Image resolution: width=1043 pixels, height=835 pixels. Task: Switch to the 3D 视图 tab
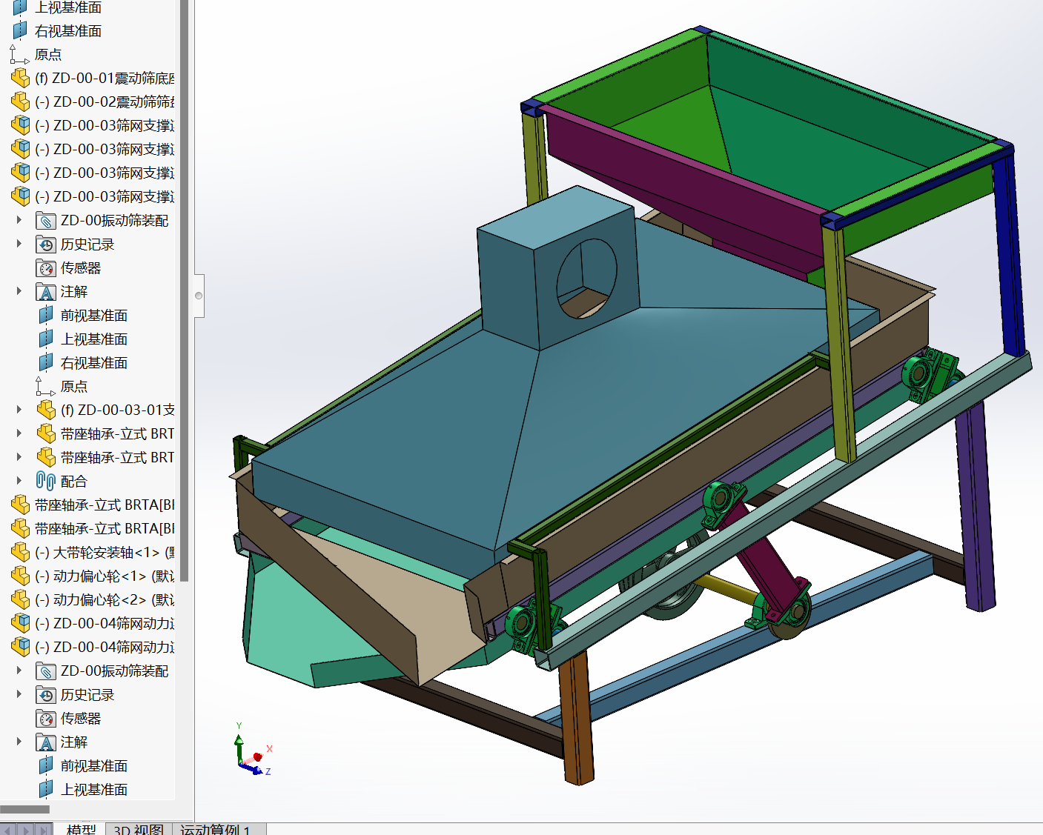click(139, 829)
